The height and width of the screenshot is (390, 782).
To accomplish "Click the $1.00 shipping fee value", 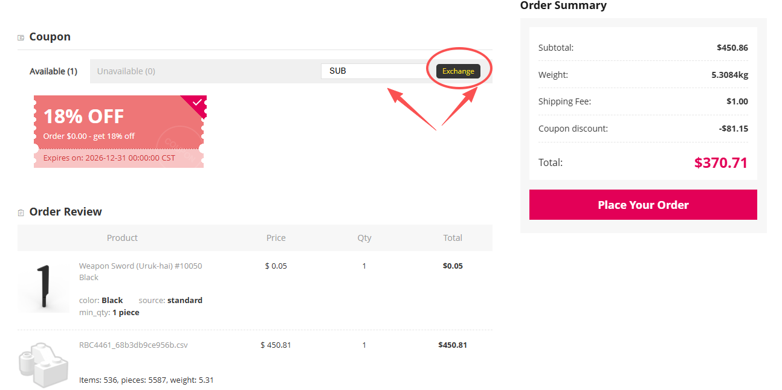I will click(x=737, y=101).
